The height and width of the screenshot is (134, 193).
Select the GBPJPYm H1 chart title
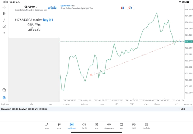click(68, 6)
